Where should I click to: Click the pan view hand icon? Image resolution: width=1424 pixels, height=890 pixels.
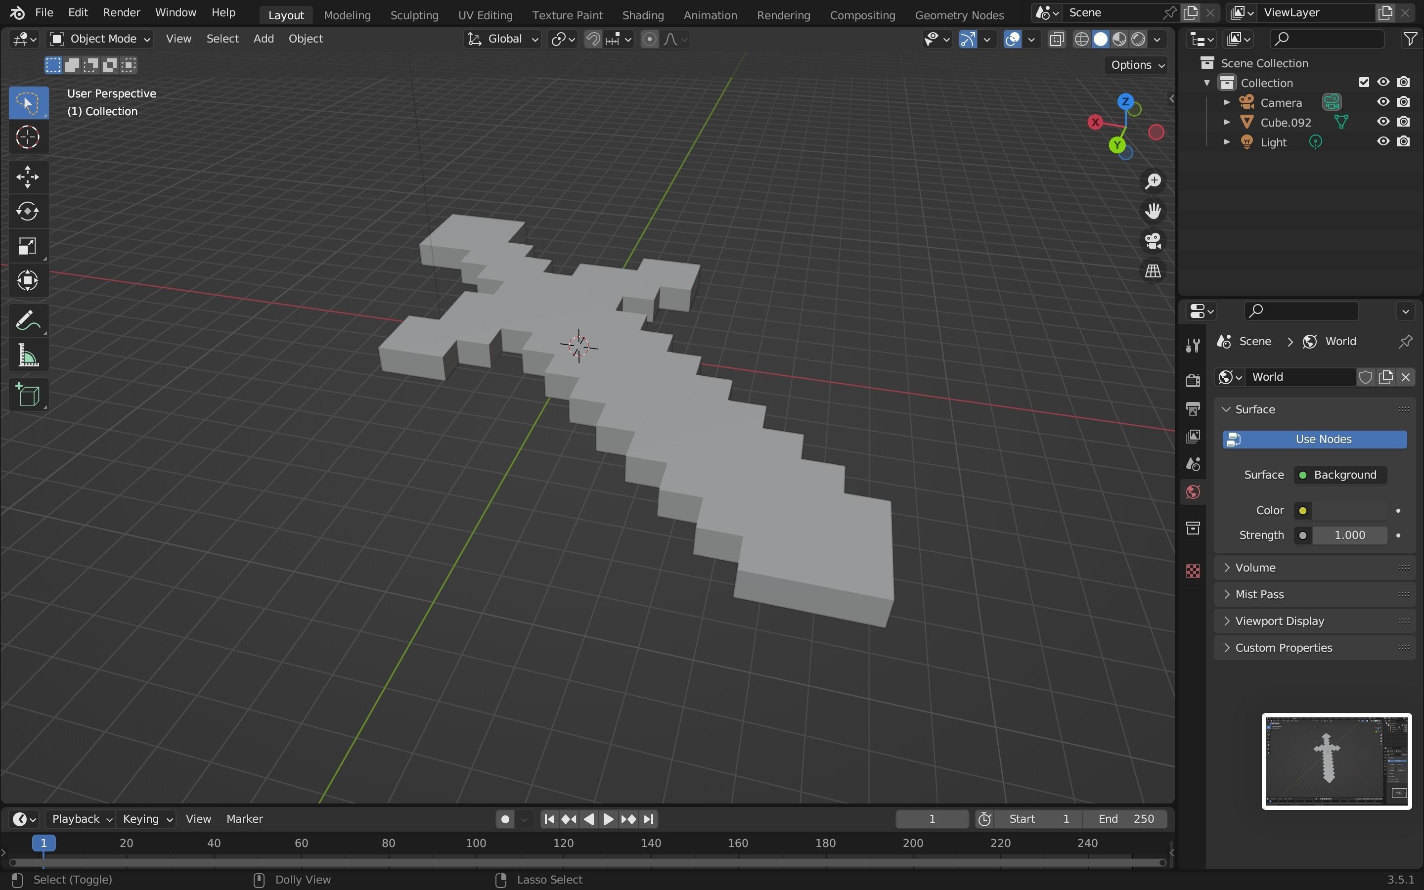(1153, 211)
